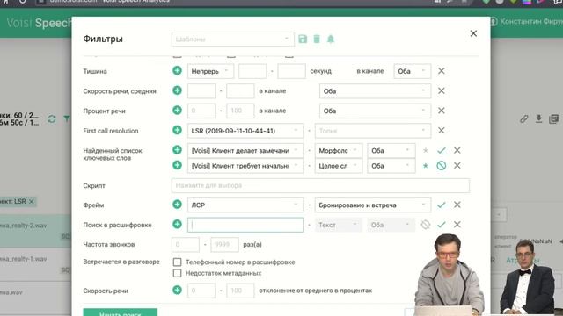Remove the Фрейм ЛСР filter row
This screenshot has width=563, height=316.
point(457,205)
